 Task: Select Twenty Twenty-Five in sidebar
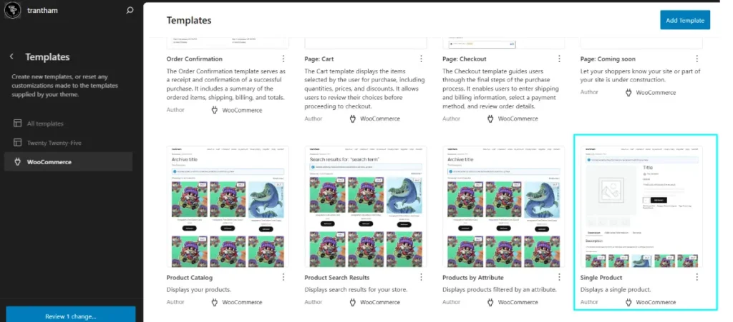(69, 143)
